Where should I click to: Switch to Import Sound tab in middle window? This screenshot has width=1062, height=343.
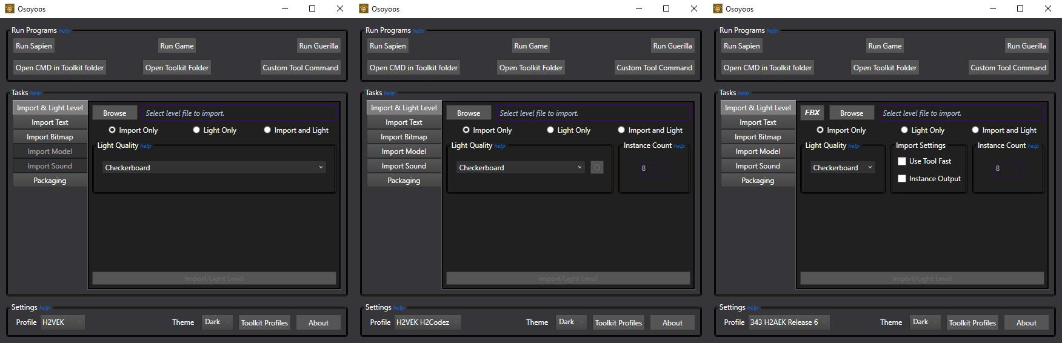[404, 166]
